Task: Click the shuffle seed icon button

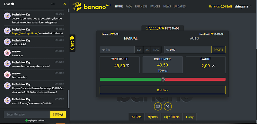Action: click(168, 106)
